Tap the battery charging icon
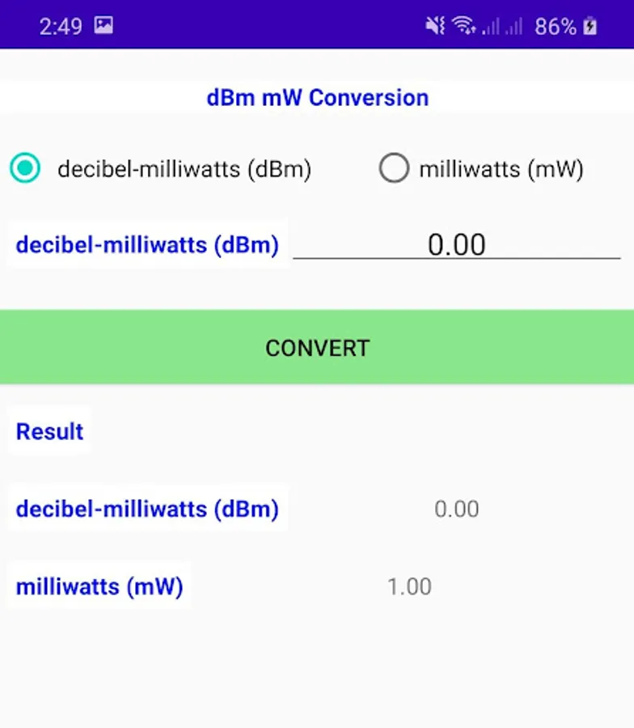The image size is (634, 728). 591,26
